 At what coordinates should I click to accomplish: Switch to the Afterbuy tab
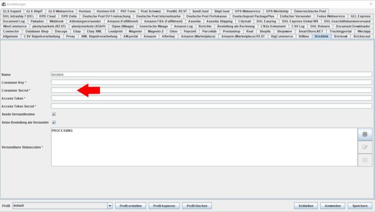tap(168, 36)
